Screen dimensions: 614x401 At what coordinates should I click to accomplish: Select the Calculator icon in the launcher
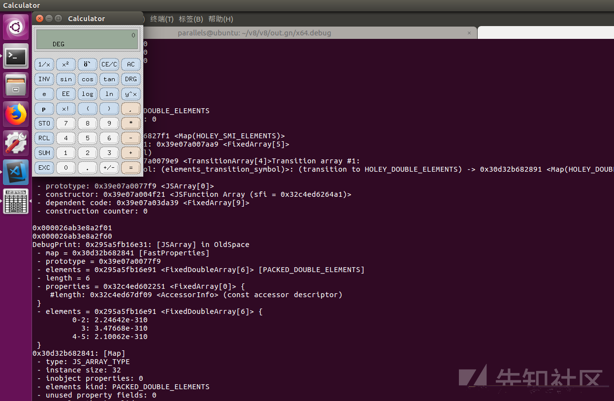[16, 201]
